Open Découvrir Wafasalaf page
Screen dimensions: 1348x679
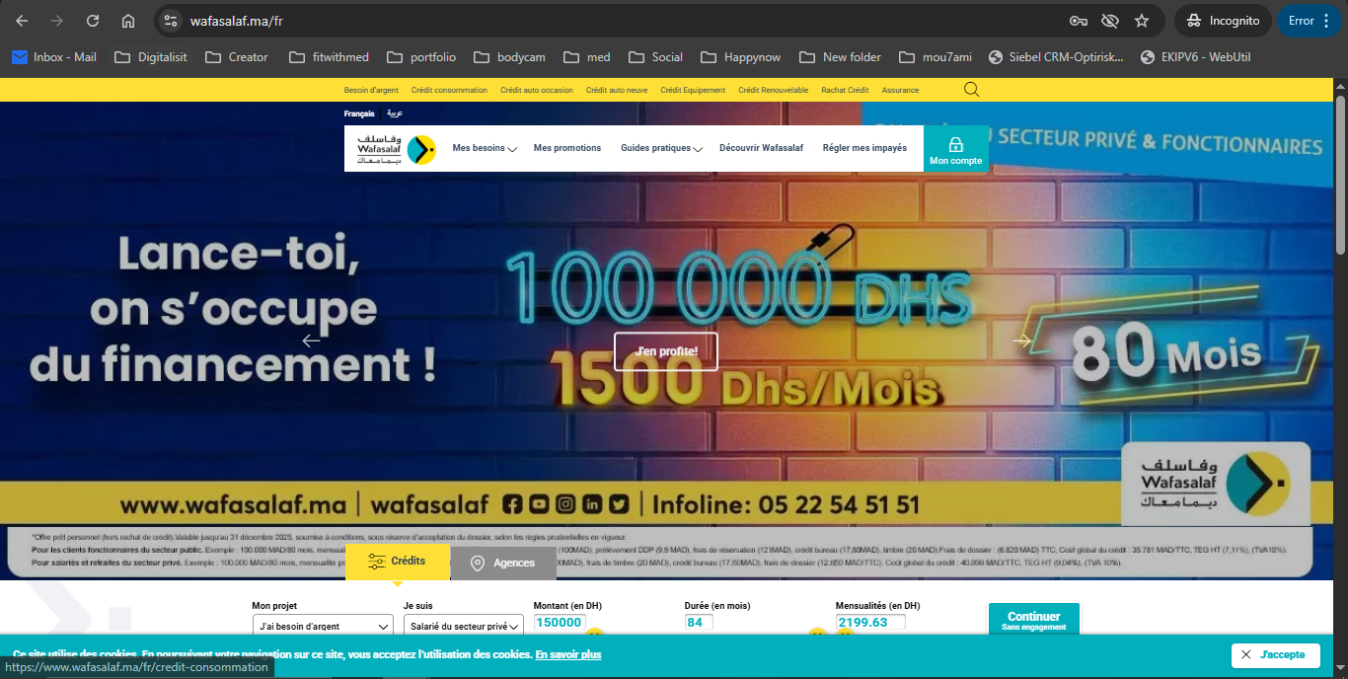[x=761, y=148]
